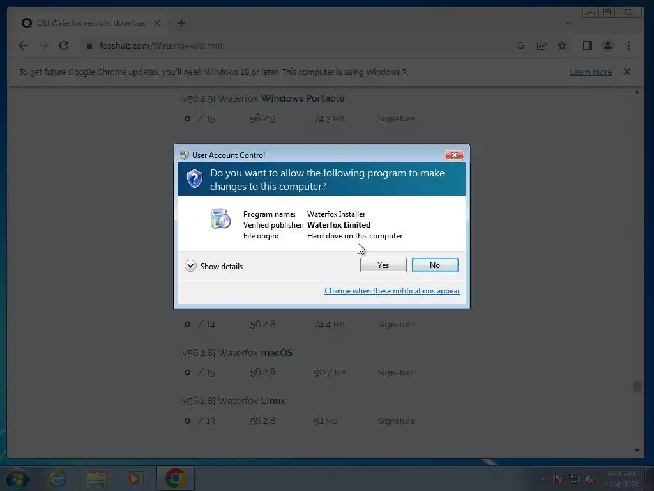This screenshot has width=654, height=491.
Task: Close the User Account Control dialog
Action: [x=454, y=155]
